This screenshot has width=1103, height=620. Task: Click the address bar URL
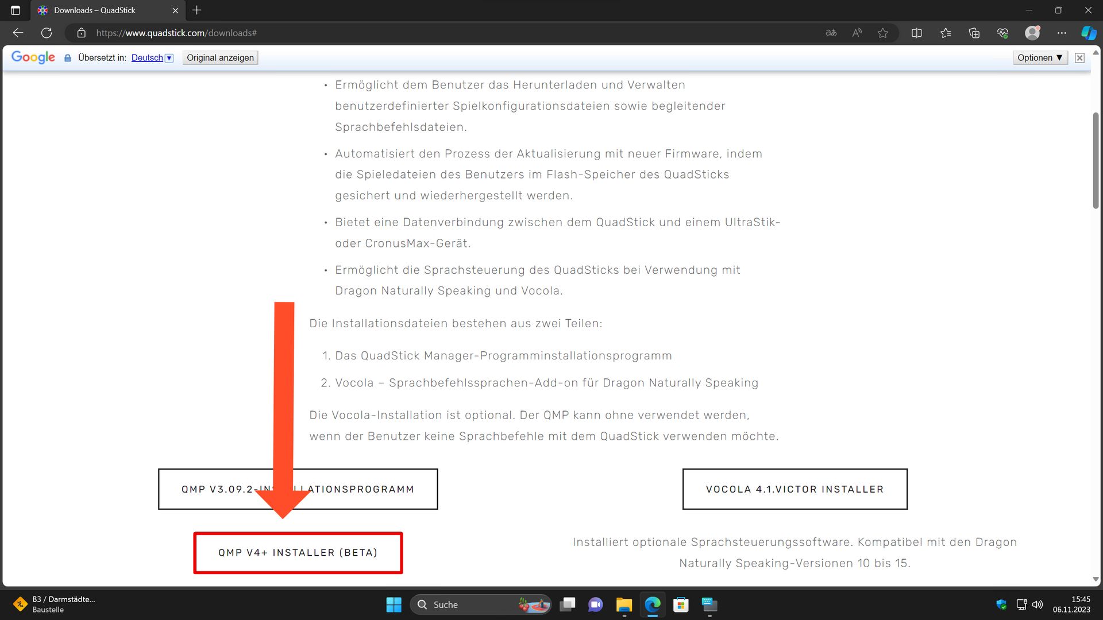click(176, 33)
